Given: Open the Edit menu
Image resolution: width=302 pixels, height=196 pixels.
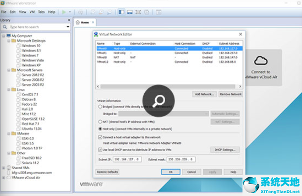Looking at the screenshot, I should pyautogui.click(x=13, y=12).
